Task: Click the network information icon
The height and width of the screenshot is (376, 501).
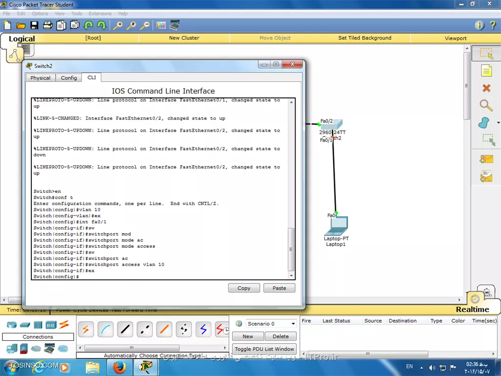Action: coord(479,25)
